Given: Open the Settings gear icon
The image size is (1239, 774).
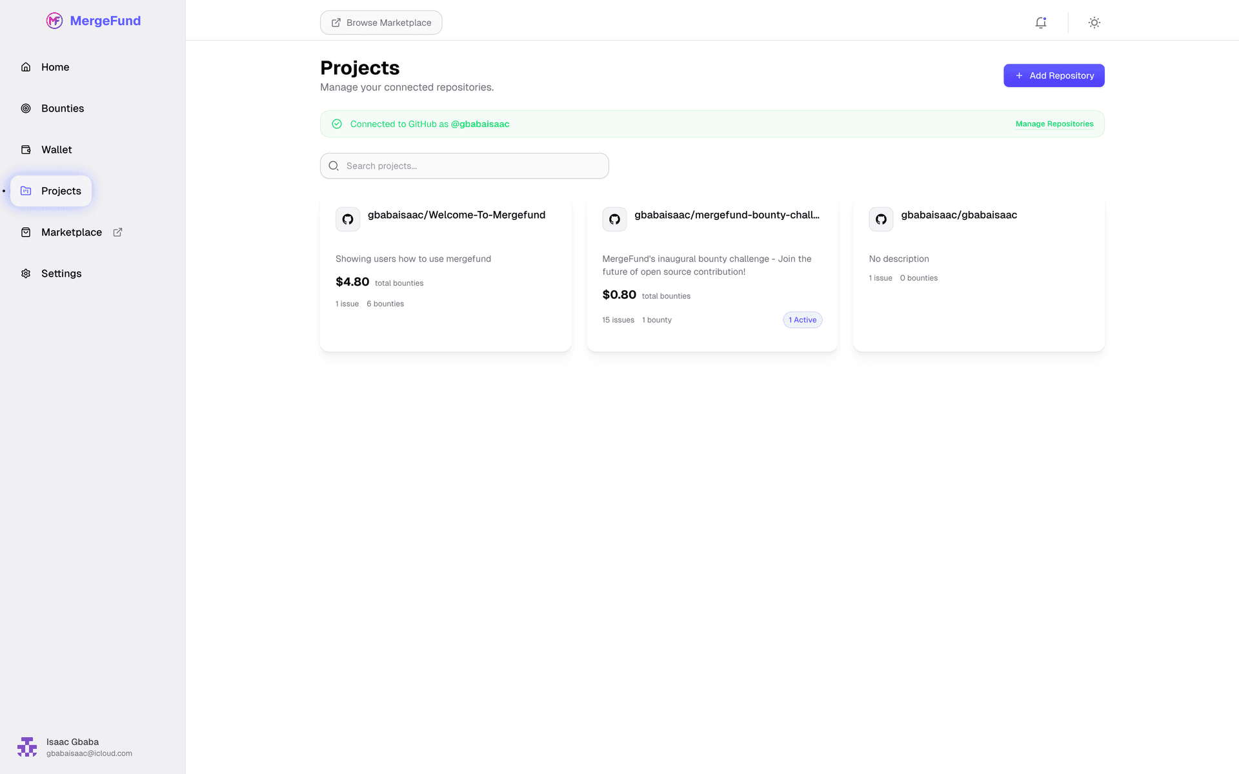Looking at the screenshot, I should point(26,273).
